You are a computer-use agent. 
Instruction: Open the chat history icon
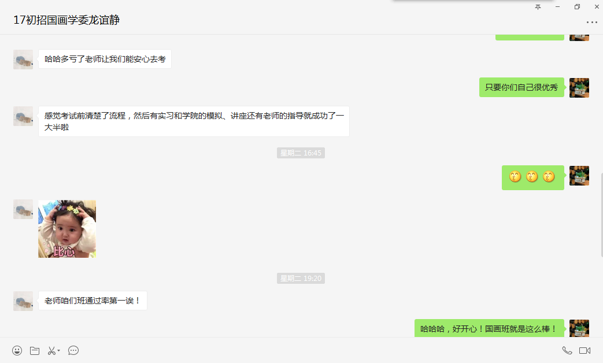[73, 350]
